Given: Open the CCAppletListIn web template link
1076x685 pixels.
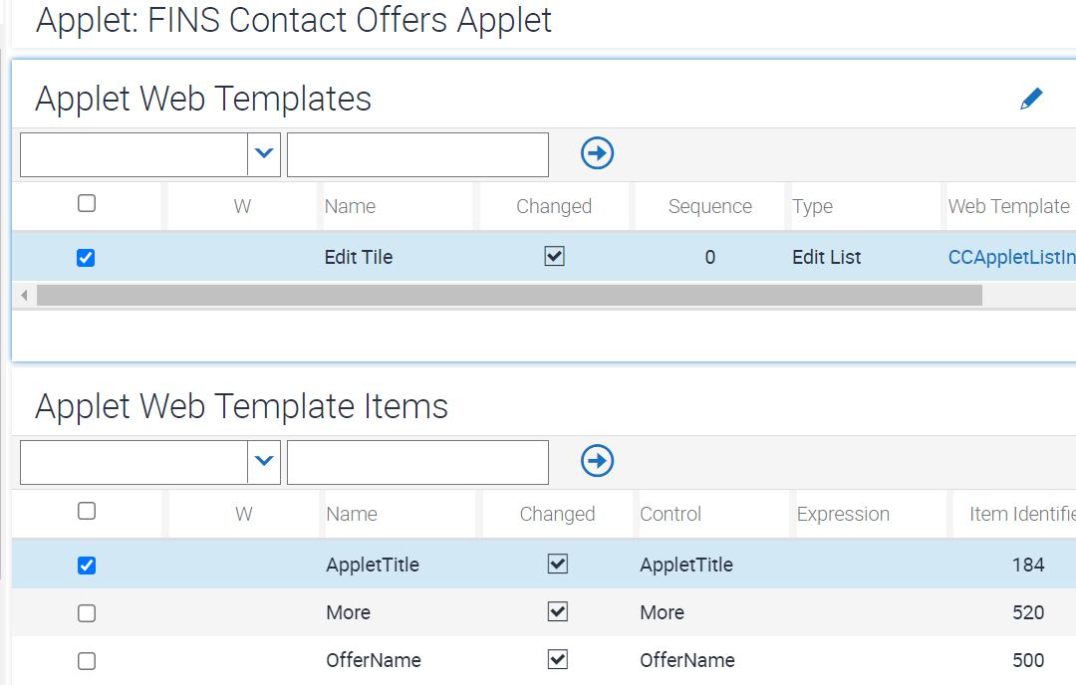Looking at the screenshot, I should [x=1011, y=257].
